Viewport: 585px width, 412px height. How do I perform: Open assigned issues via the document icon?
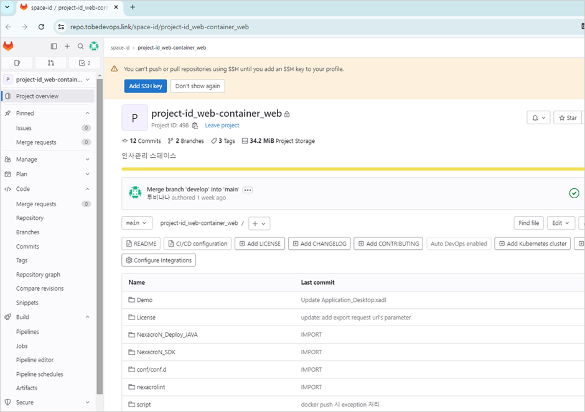pos(17,63)
